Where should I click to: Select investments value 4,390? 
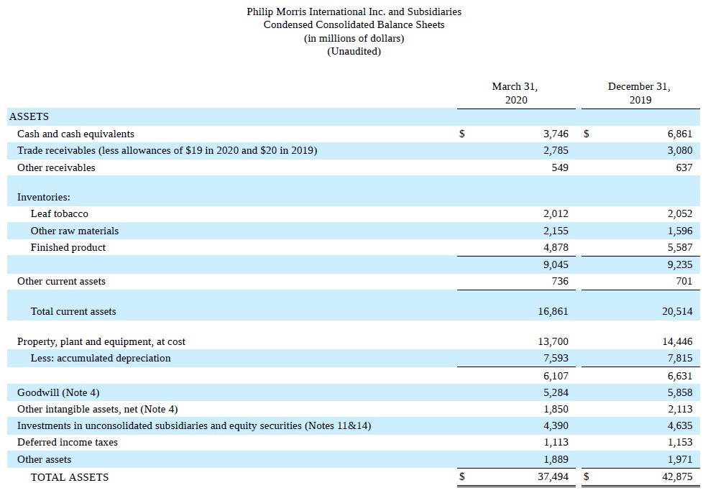(x=556, y=426)
